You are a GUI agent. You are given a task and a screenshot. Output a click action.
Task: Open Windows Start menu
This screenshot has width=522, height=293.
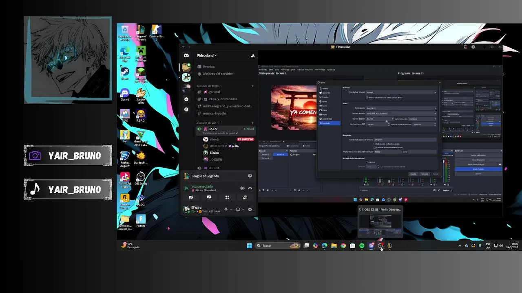coord(249,246)
